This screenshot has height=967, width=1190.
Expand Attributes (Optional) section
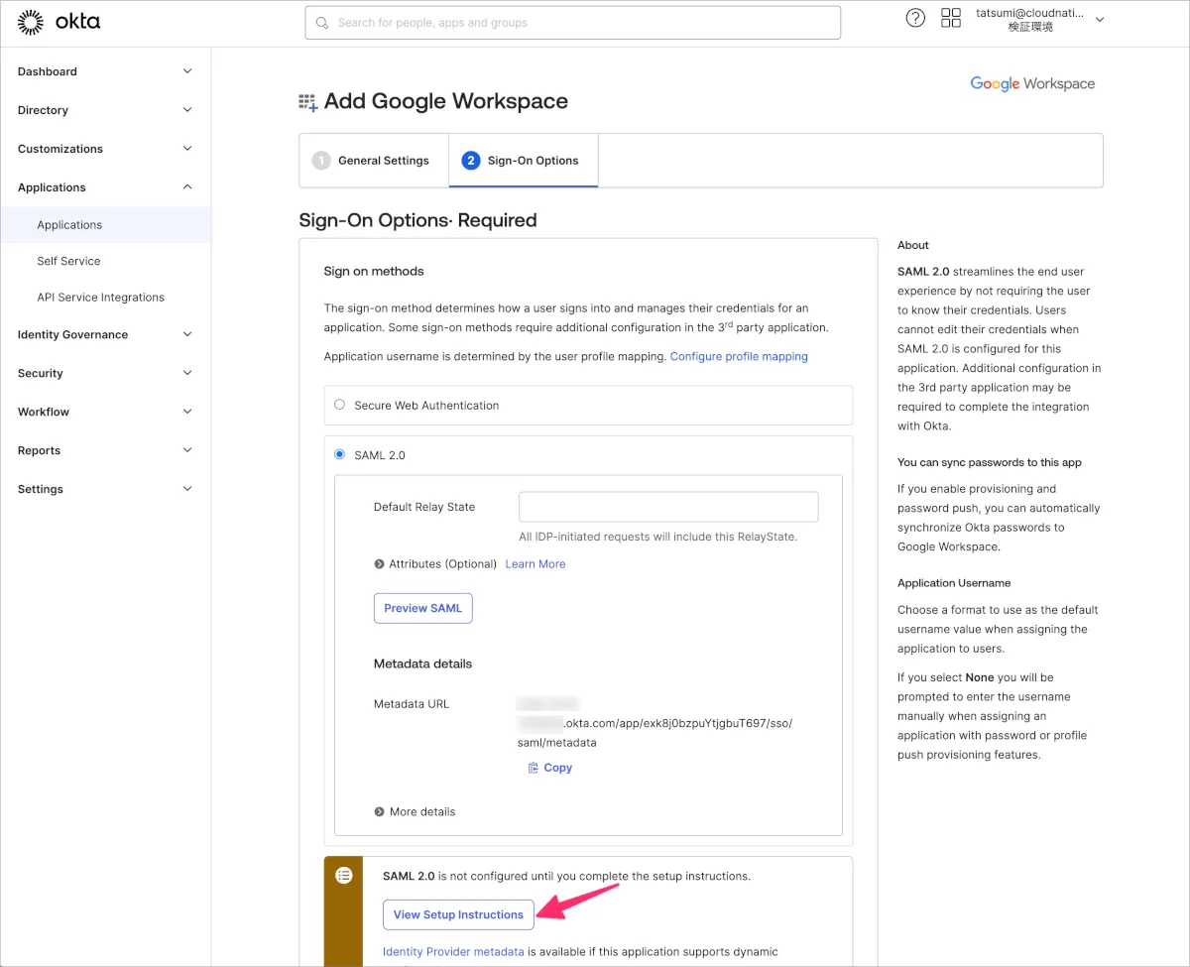pos(379,564)
